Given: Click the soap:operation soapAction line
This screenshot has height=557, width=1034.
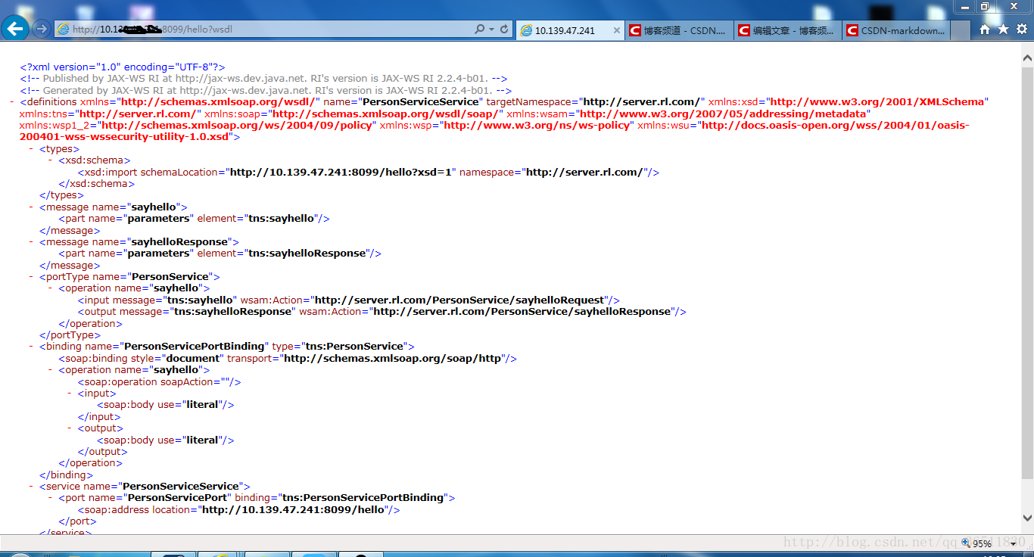Looking at the screenshot, I should pos(159,381).
